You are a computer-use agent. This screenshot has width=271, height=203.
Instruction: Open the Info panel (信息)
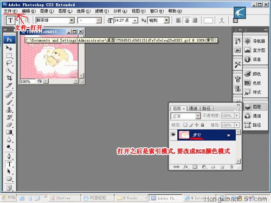(x=255, y=59)
